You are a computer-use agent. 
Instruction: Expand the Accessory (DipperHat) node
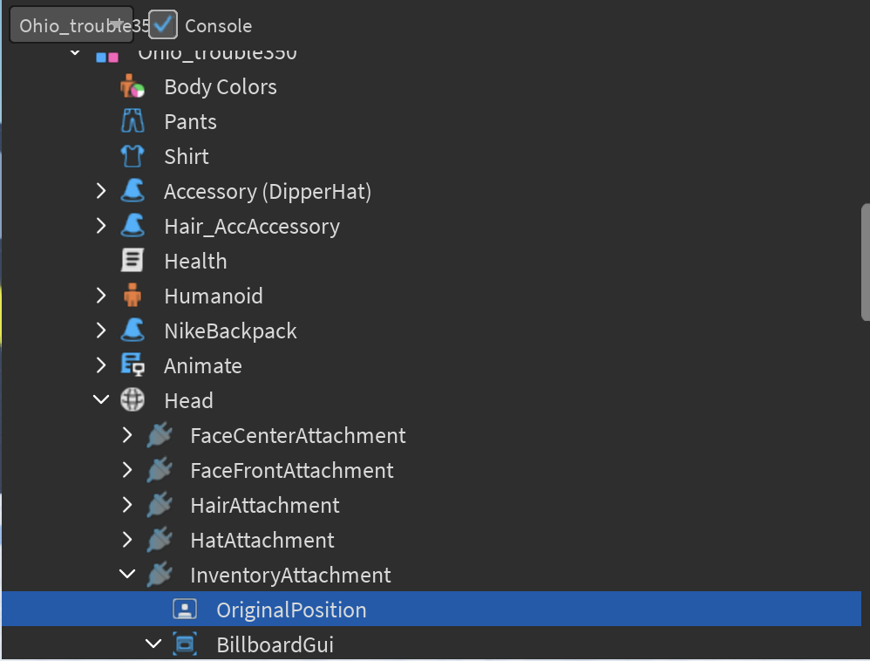pos(101,191)
